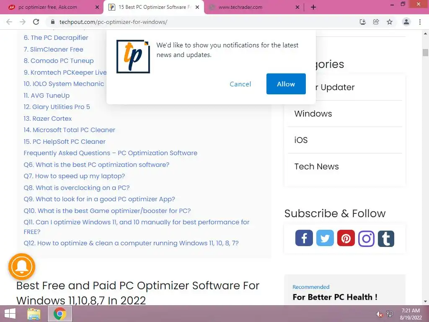Click the browser back arrow

point(9,22)
